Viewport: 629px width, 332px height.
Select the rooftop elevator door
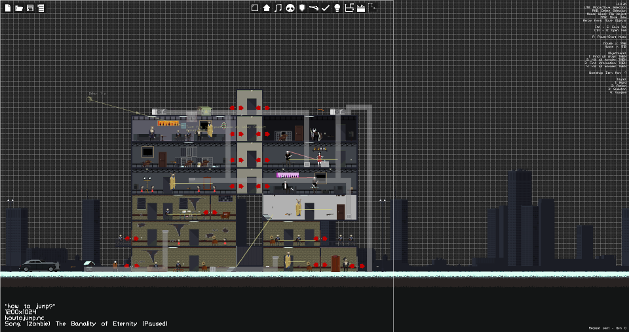252,106
